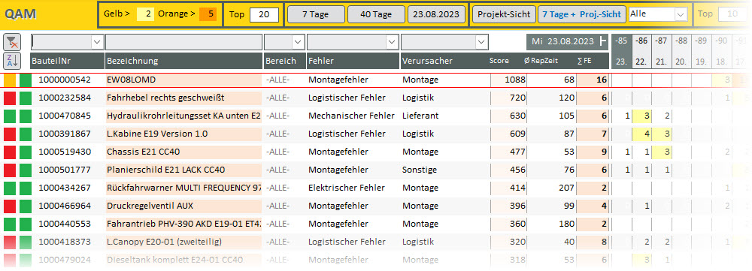This screenshot has height=271, width=752.
Task: Click part number 1000000542
Action: coord(65,80)
